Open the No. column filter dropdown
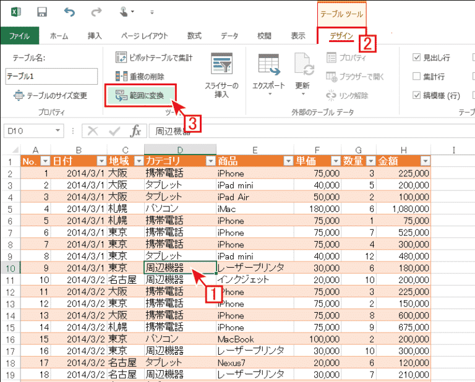This screenshot has height=382, width=475. [x=45, y=161]
